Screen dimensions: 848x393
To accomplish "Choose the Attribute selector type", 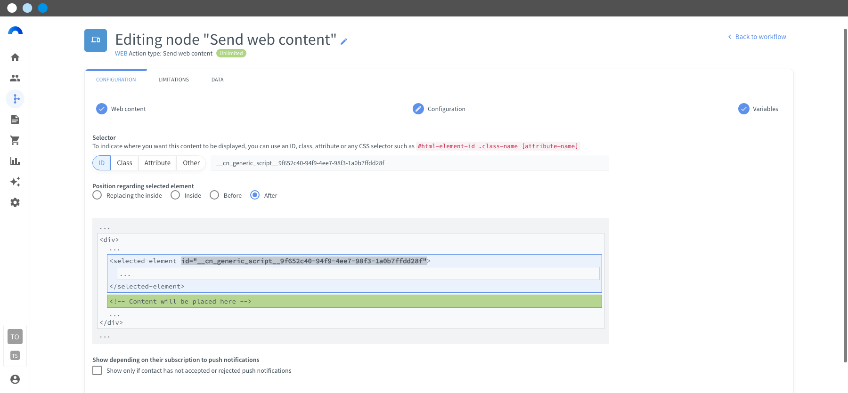I will coord(157,163).
